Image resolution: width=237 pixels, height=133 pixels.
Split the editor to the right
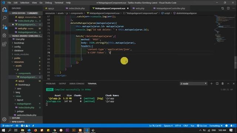click(x=228, y=8)
